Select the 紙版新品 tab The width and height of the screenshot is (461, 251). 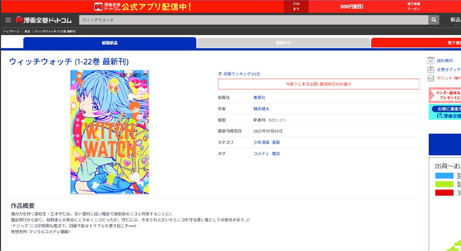click(110, 42)
